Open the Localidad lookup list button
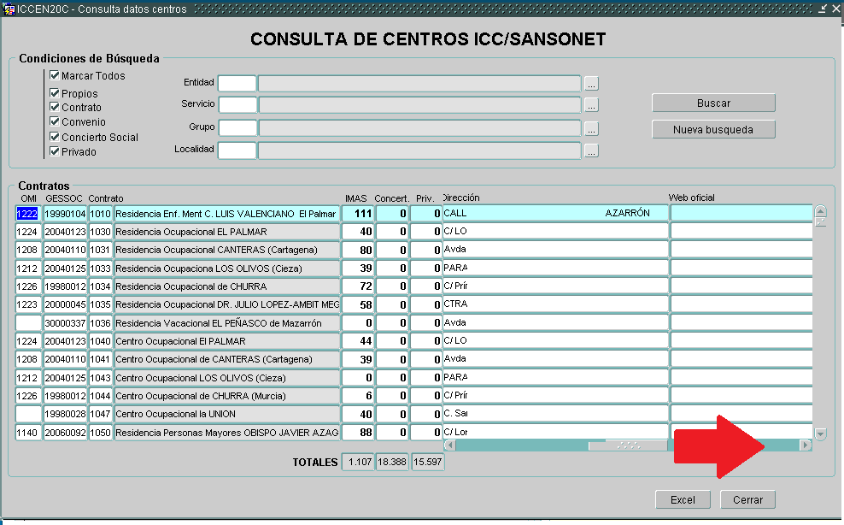844x525 pixels. [591, 151]
